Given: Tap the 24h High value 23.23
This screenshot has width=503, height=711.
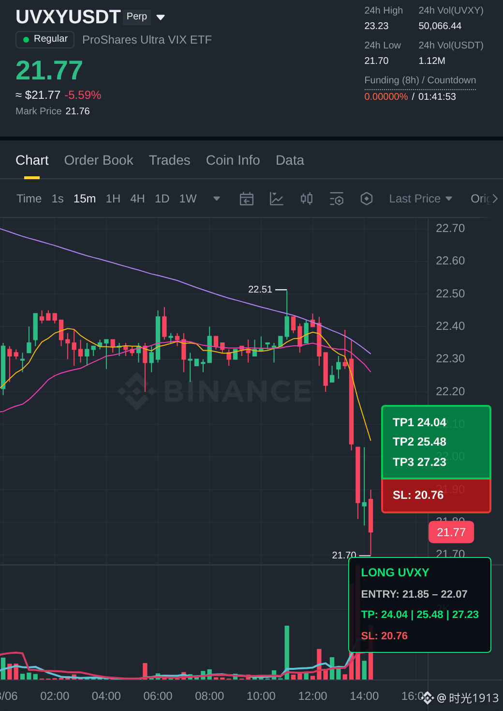Looking at the screenshot, I should 376,26.
